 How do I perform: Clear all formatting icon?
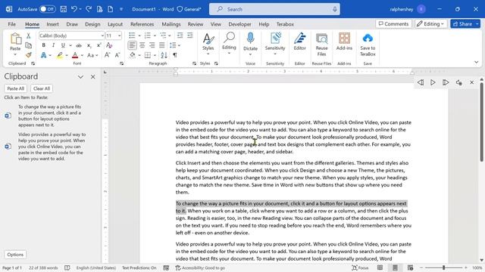coord(109,45)
